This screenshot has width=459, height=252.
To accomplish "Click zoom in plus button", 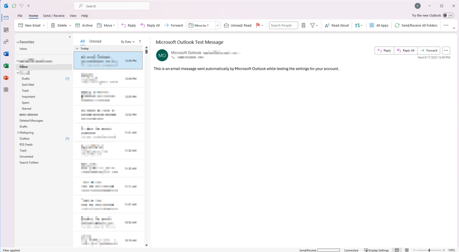I will [x=444, y=250].
